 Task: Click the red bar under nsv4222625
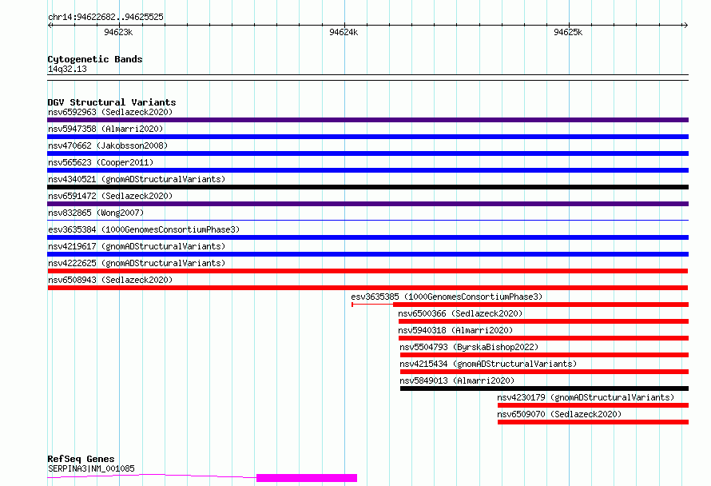(367, 271)
